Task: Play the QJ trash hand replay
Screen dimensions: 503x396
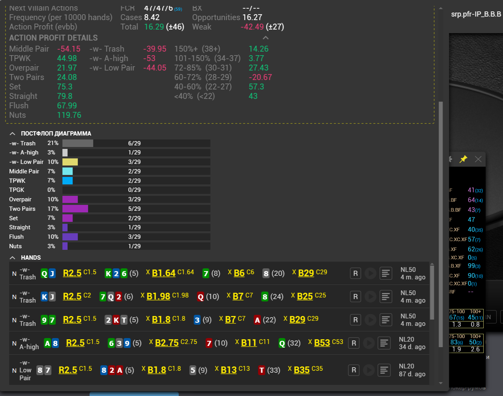Action: 370,273
